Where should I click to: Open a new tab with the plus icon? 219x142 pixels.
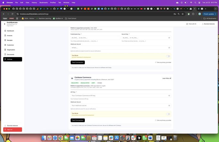206,9
